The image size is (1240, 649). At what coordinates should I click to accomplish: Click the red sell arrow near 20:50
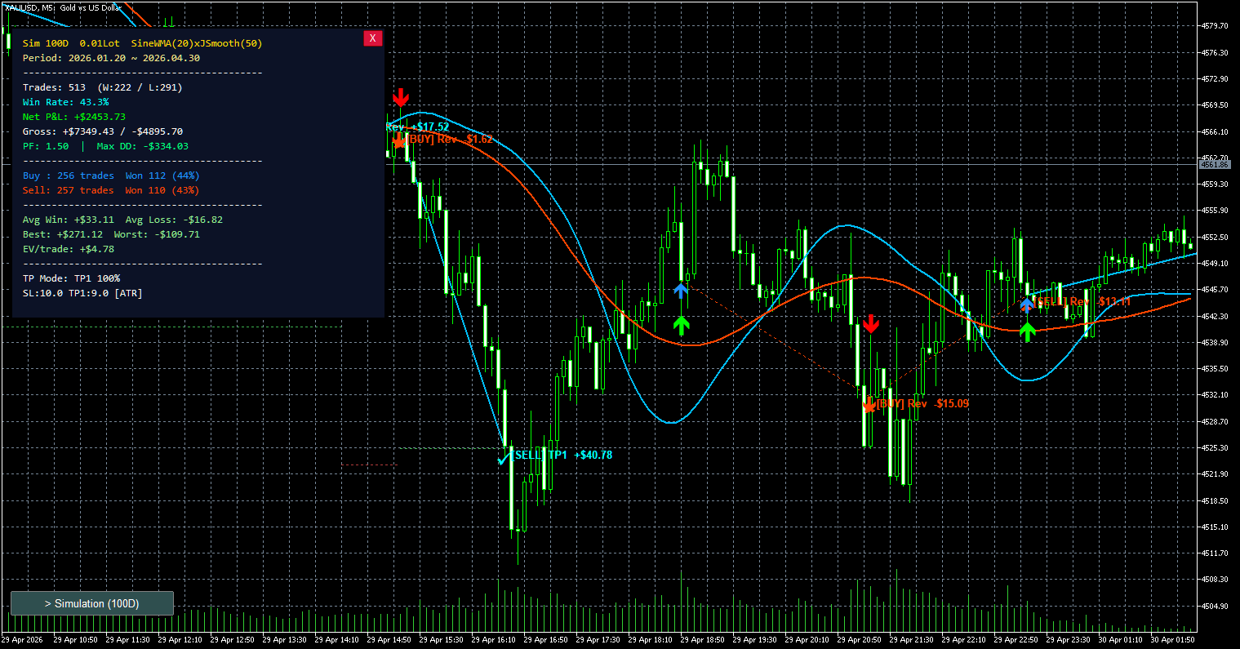tap(871, 323)
